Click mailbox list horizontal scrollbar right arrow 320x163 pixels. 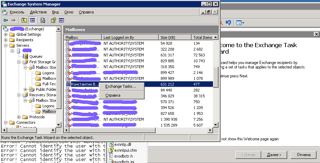coord(210,130)
